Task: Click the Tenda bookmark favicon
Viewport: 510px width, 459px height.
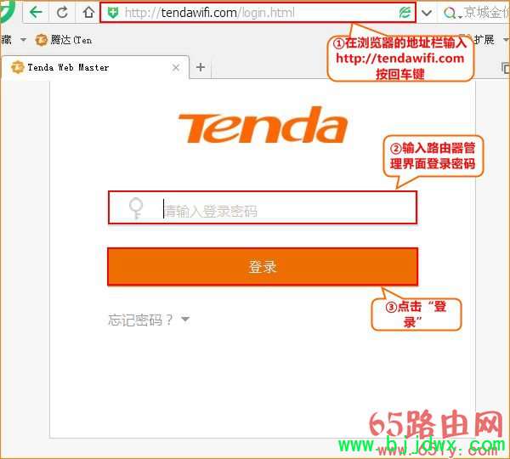Action: click(41, 40)
